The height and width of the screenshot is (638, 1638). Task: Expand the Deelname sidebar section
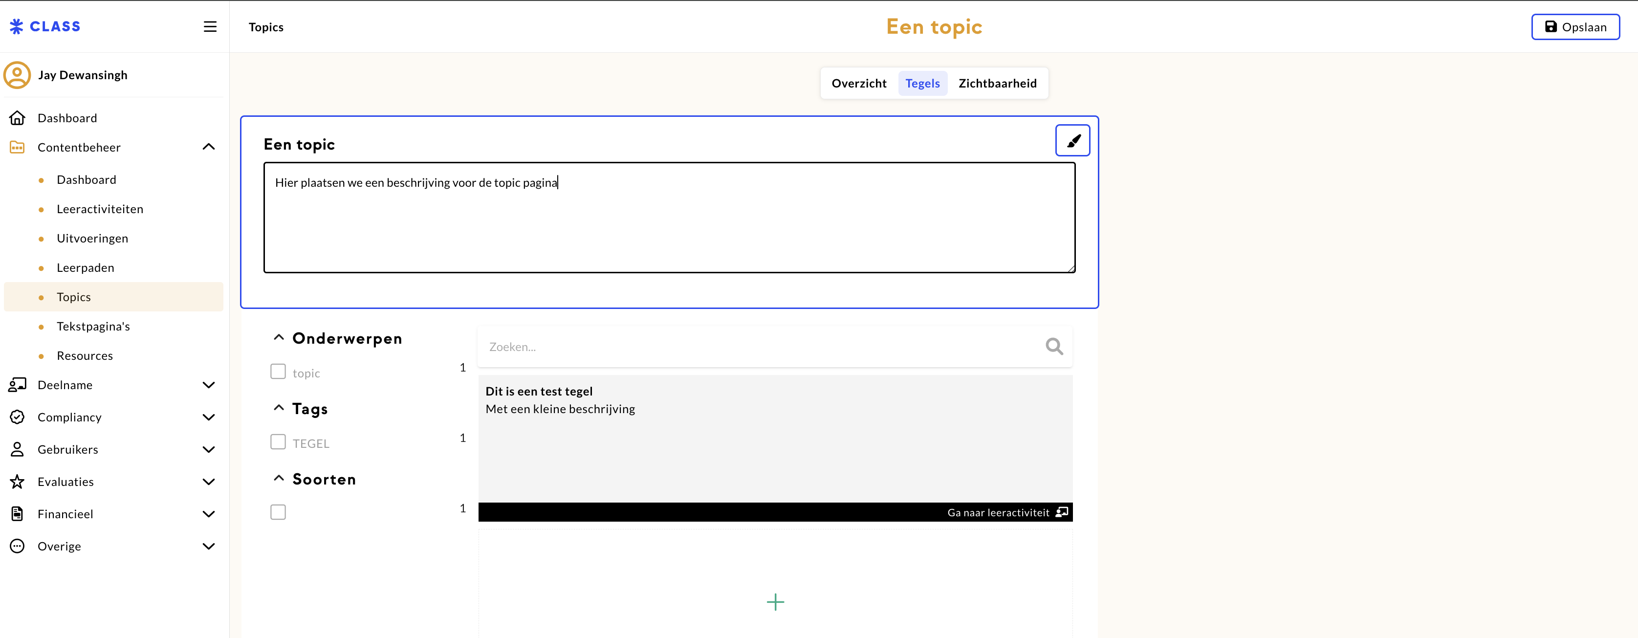tap(208, 385)
